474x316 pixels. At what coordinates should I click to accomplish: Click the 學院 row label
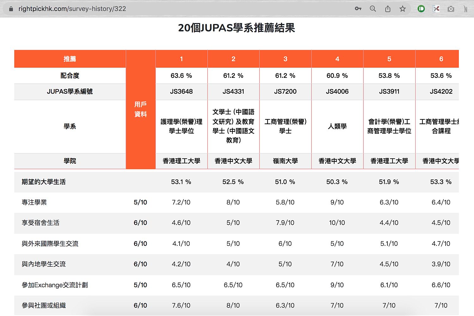pyautogui.click(x=70, y=161)
